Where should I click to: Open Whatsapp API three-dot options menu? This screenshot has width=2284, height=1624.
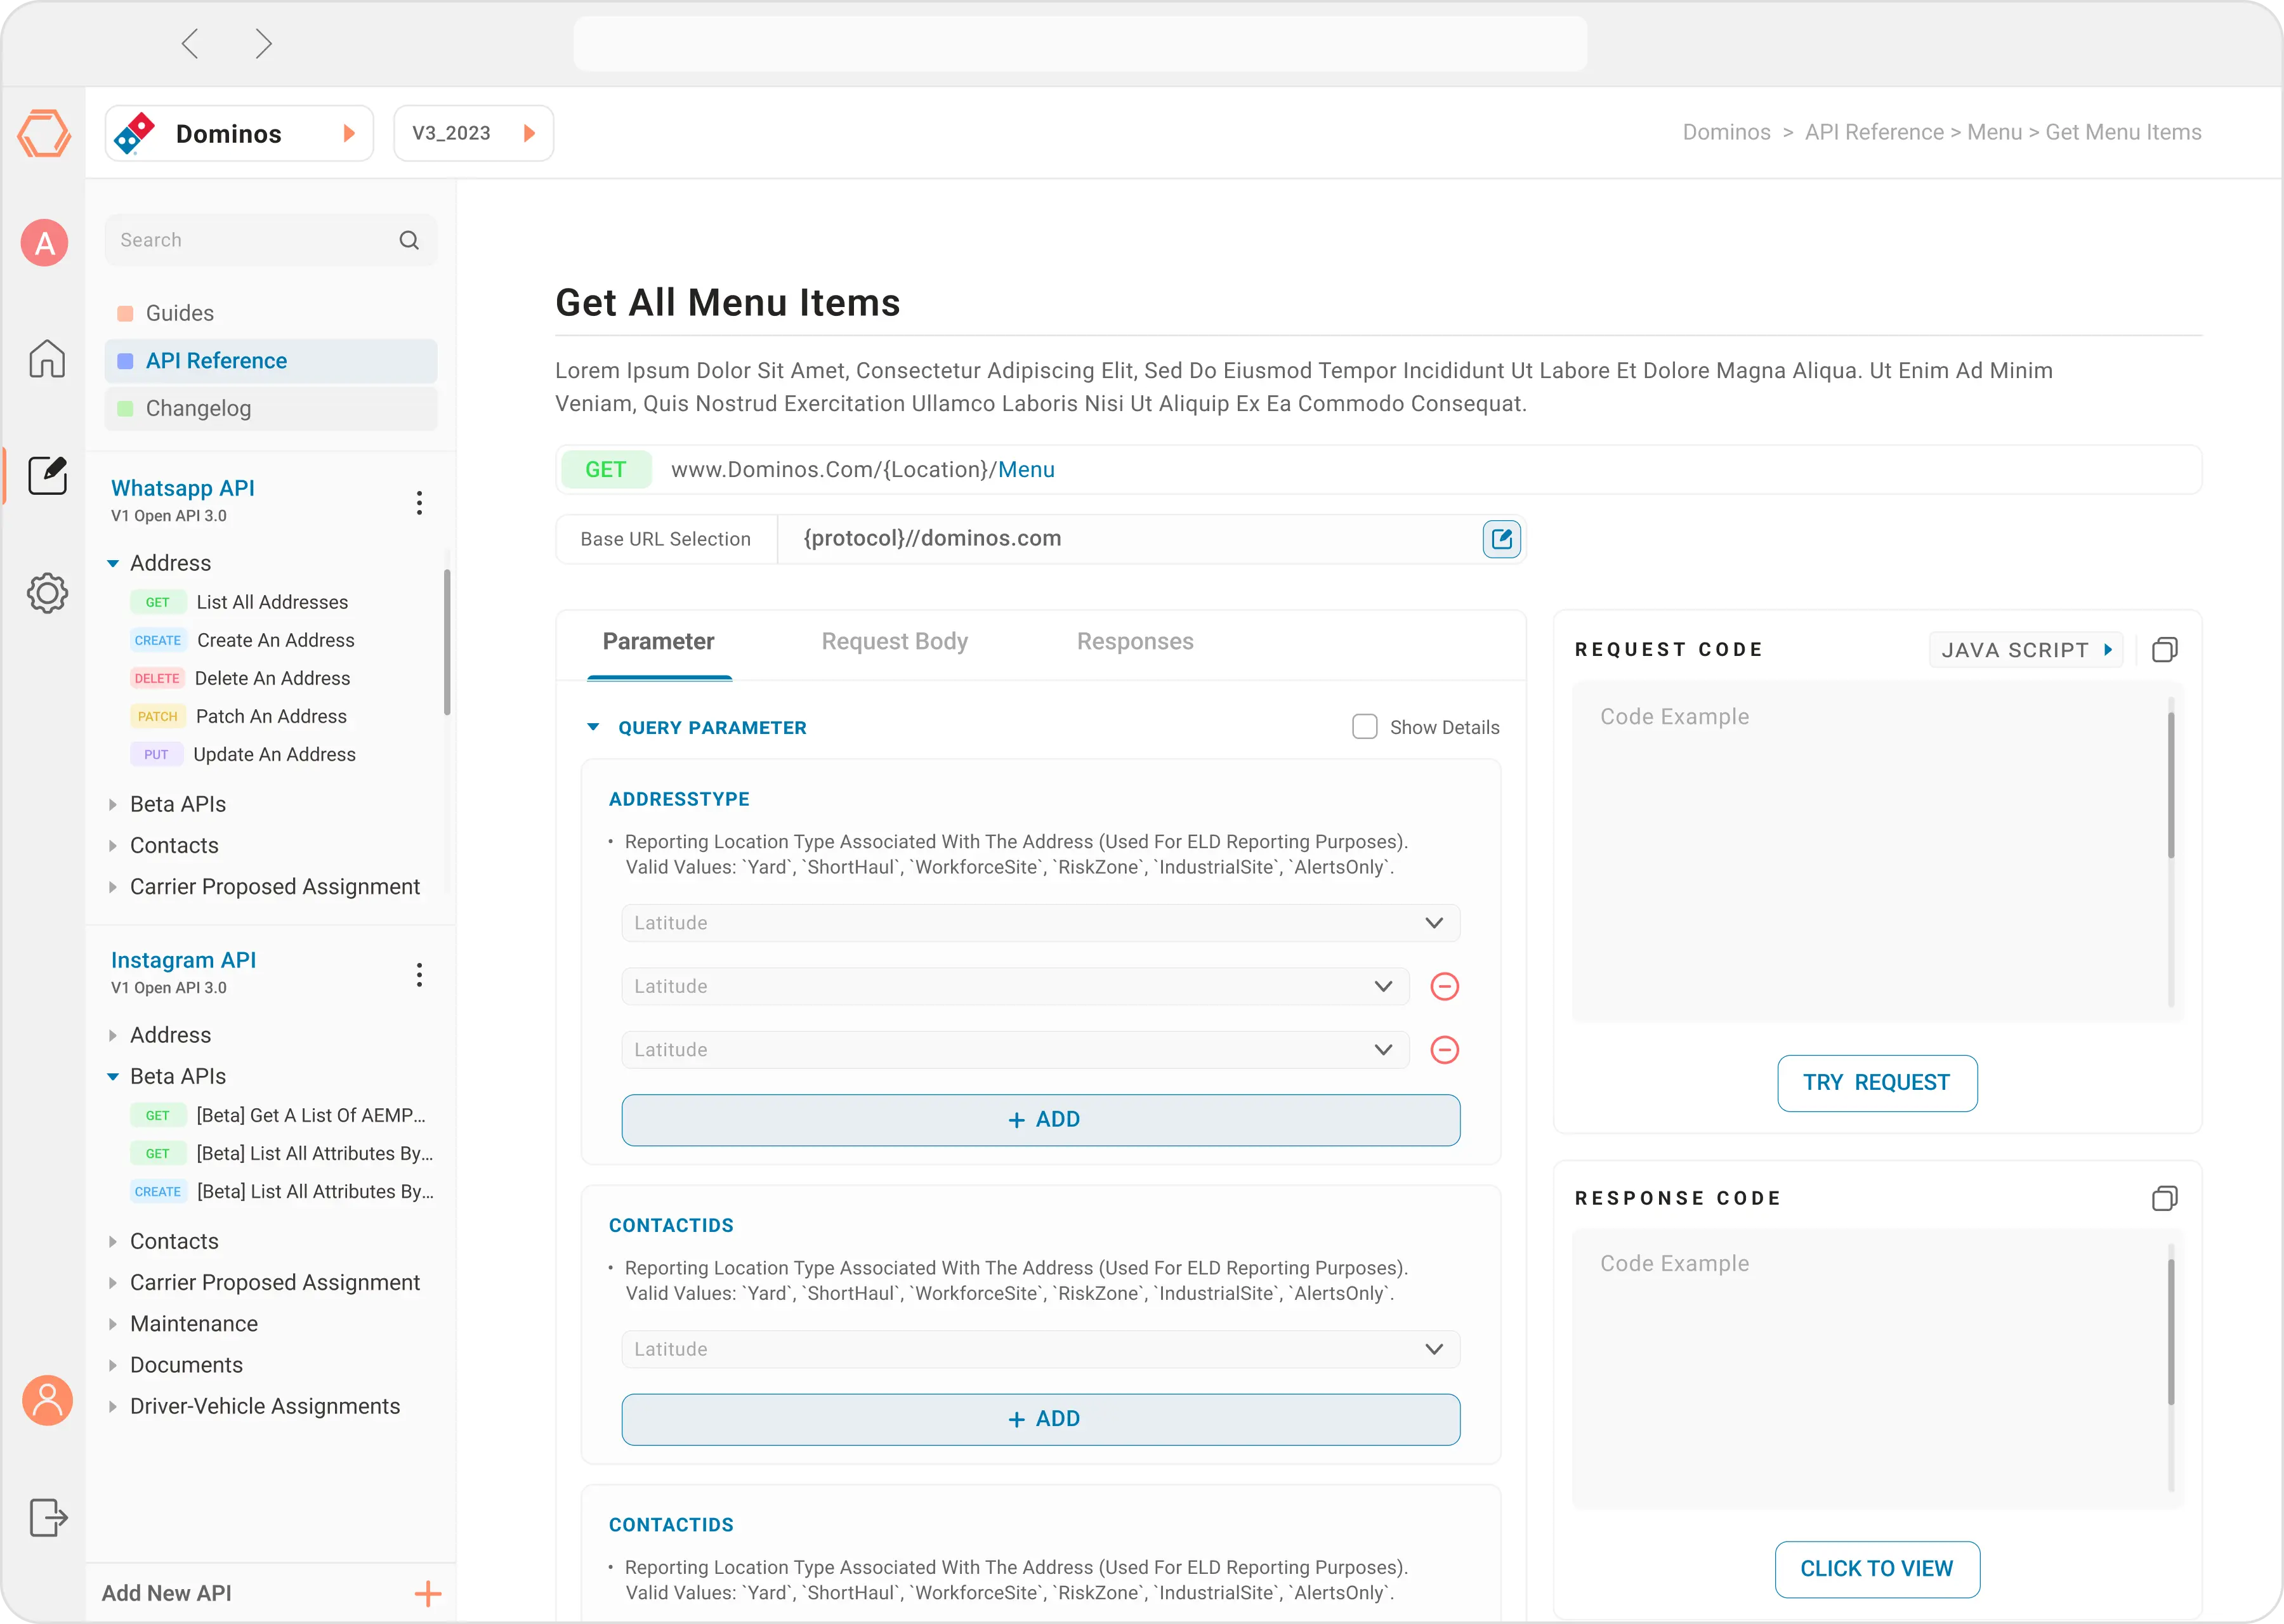pos(419,502)
